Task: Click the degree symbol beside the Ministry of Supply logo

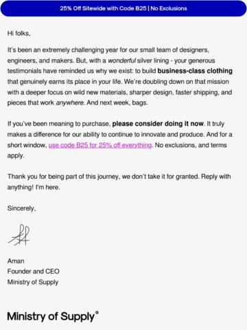Action: pyautogui.click(x=97, y=313)
